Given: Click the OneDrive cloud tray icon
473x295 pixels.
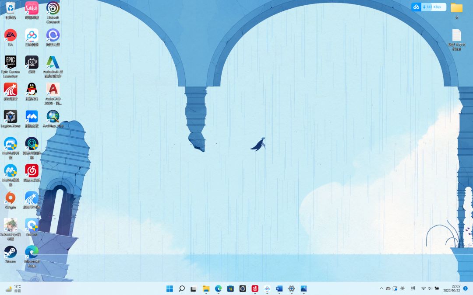Looking at the screenshot, I should click(x=388, y=288).
